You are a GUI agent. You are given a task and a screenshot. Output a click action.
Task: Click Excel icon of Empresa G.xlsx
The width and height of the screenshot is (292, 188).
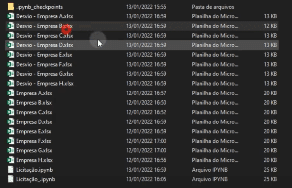(x=11, y=150)
